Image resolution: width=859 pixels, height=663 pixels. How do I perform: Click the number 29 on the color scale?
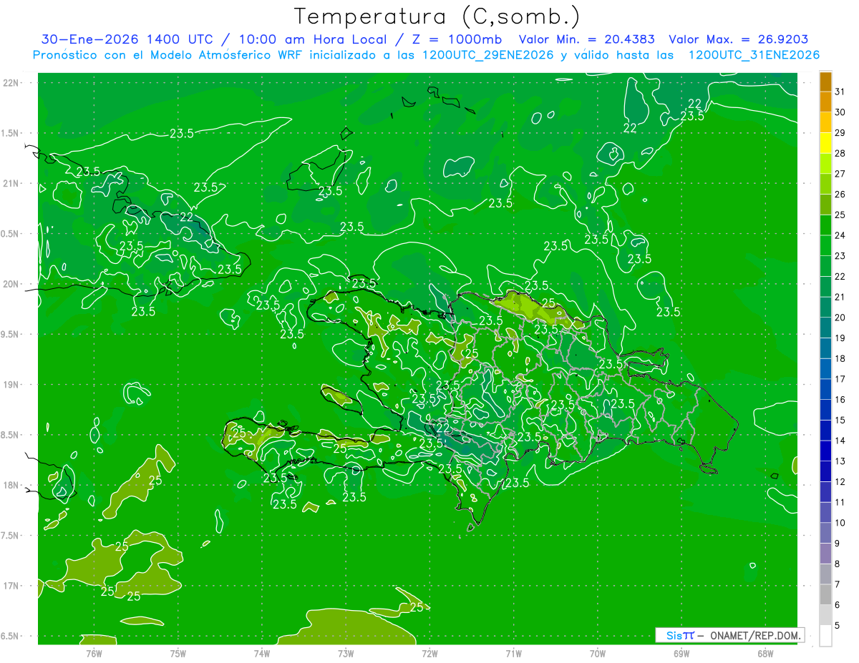point(840,133)
